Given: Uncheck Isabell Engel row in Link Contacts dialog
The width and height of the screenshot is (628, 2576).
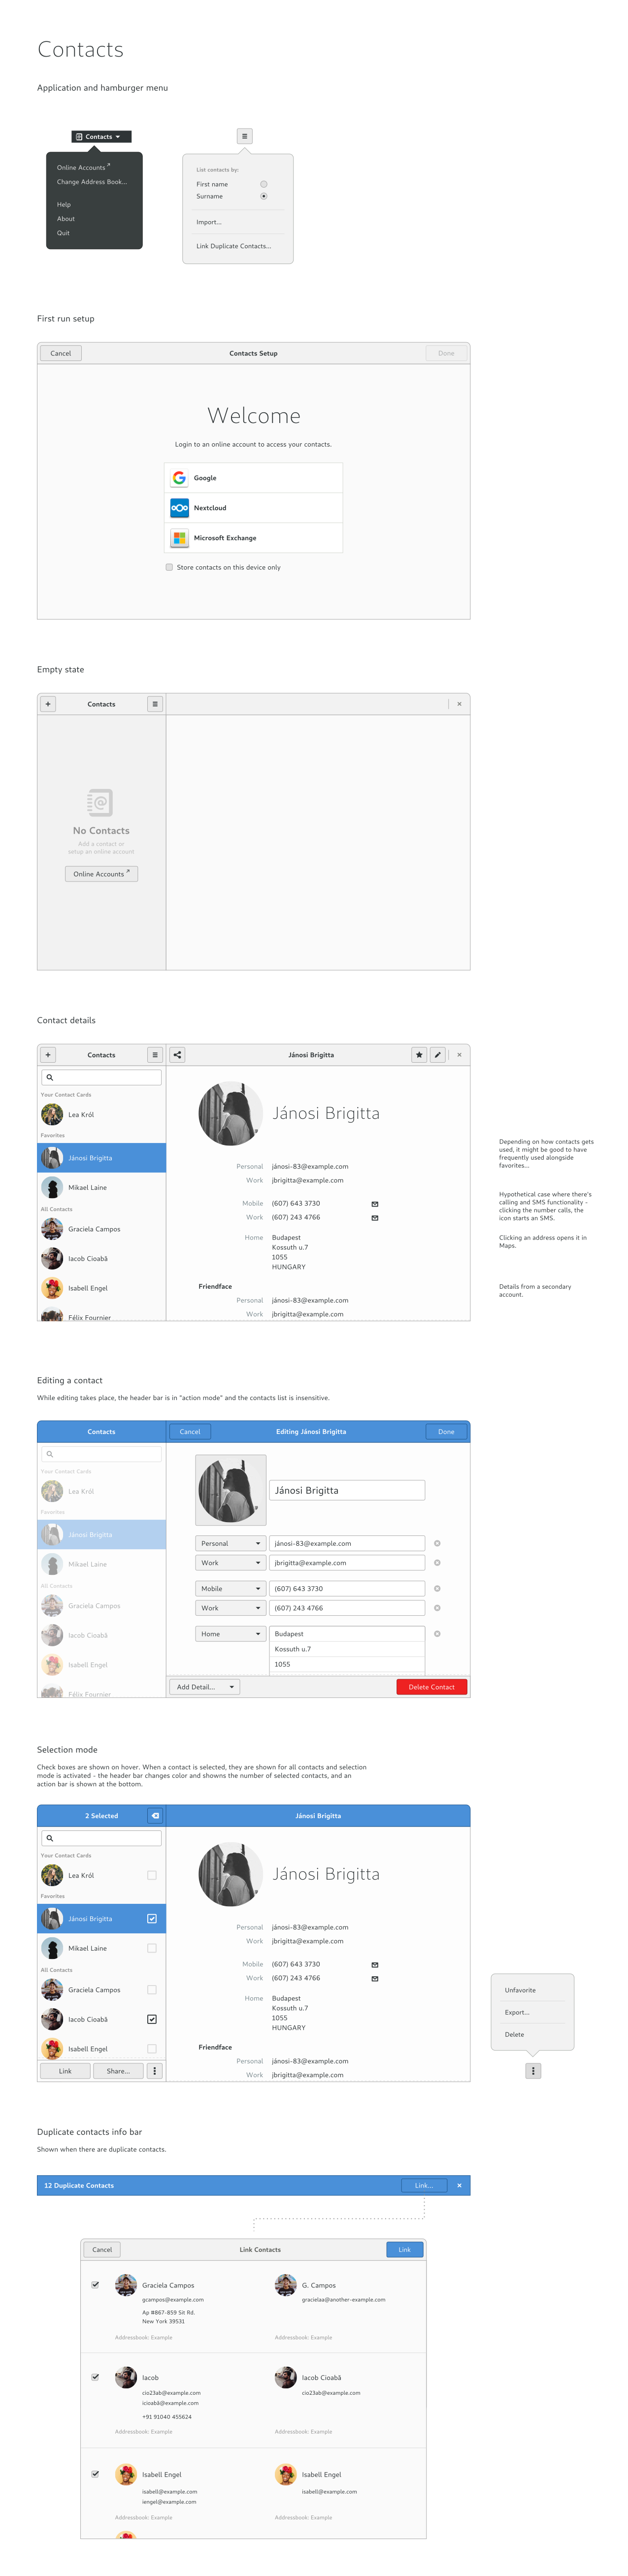Looking at the screenshot, I should click(x=96, y=2474).
